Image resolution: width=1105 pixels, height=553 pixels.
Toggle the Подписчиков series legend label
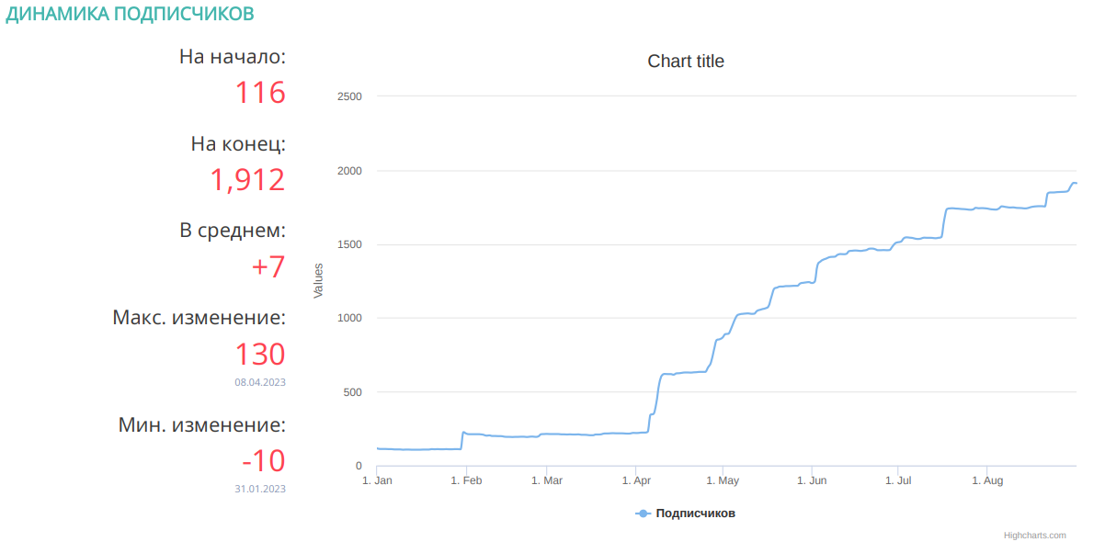tap(695, 513)
